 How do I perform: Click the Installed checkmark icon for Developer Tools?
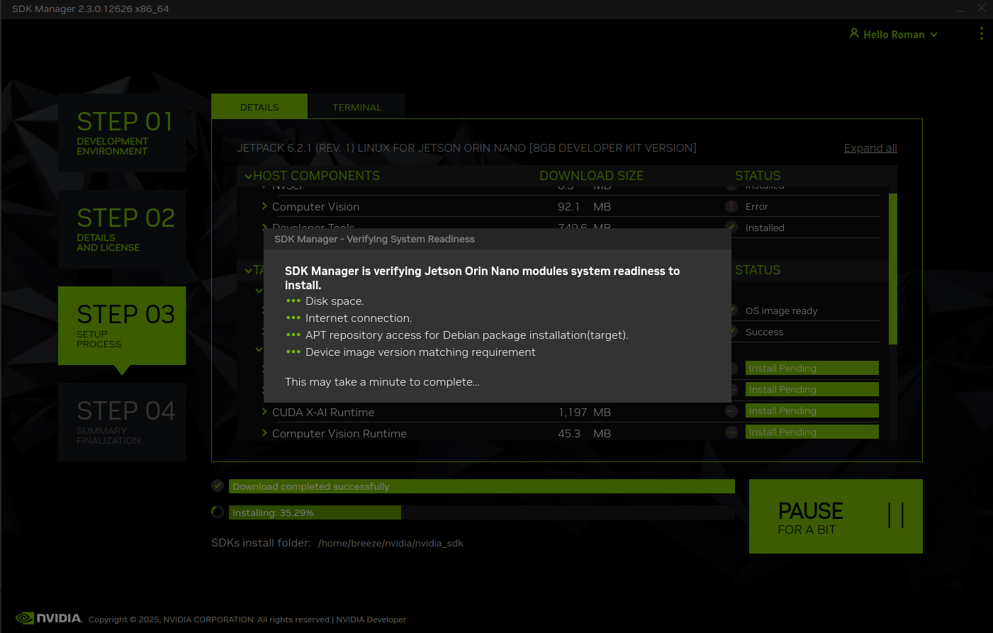pos(733,228)
